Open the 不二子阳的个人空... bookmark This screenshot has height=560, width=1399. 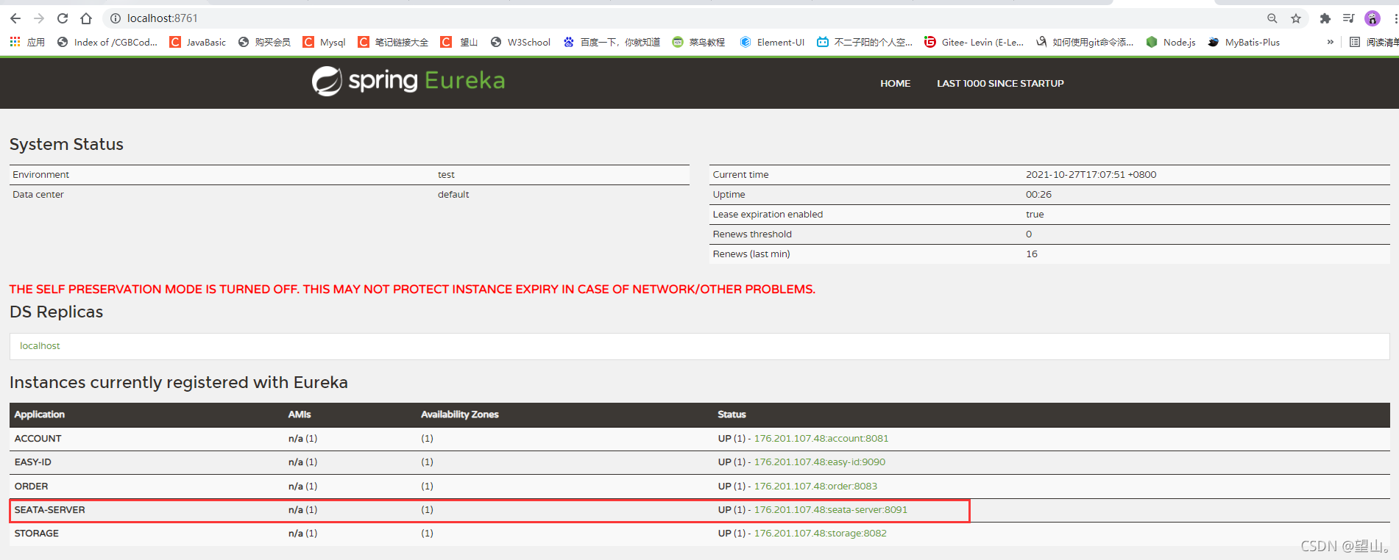click(865, 42)
